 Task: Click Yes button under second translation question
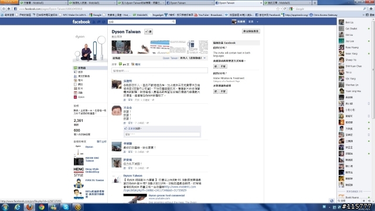coord(216,91)
